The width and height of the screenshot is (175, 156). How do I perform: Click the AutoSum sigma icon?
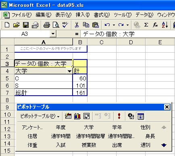(x=146, y=25)
